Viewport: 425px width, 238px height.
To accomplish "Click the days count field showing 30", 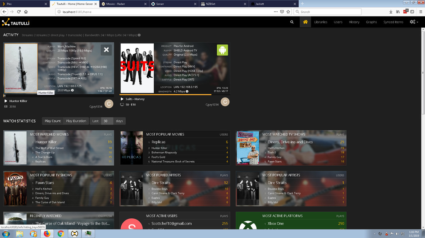I will 107,121.
